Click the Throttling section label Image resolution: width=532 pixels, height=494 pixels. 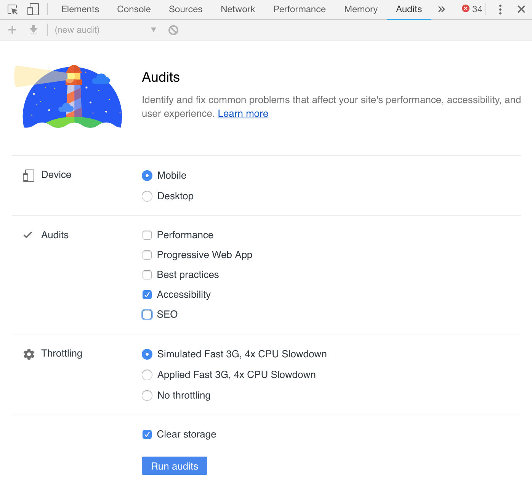(x=62, y=354)
